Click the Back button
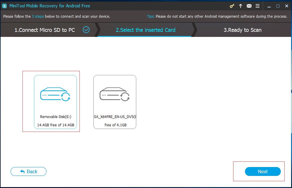292x188 pixels. pos(28,171)
